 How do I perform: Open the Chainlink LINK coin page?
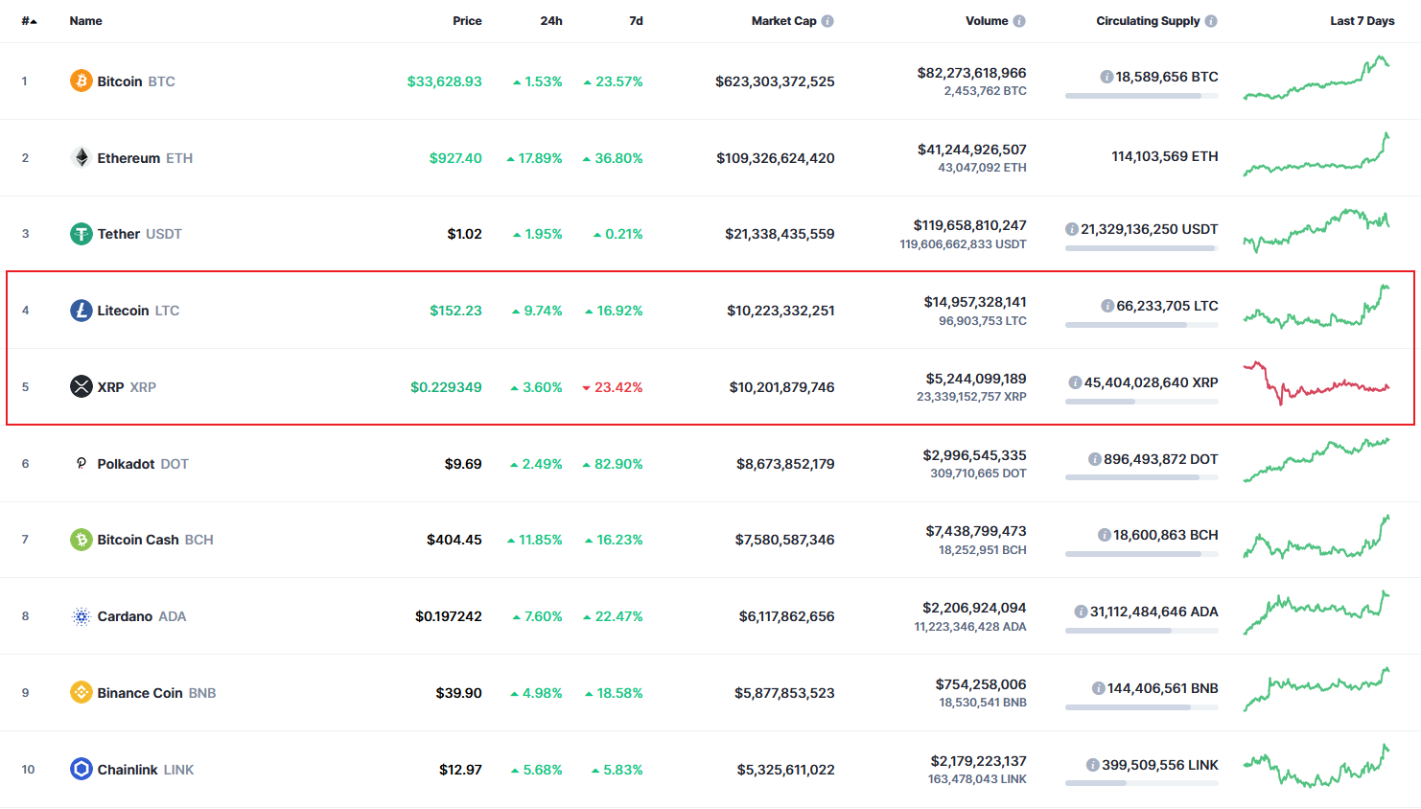coord(146,770)
